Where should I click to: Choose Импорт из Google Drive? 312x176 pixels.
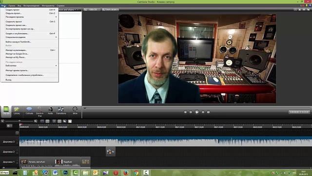point(30,54)
